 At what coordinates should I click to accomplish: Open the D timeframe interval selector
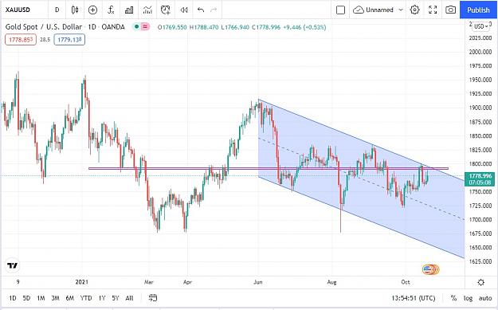[57, 10]
